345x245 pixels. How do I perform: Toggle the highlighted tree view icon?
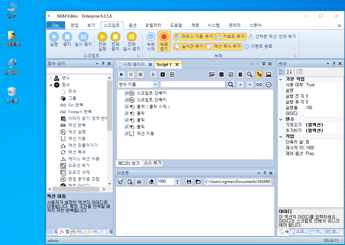pyautogui.click(x=259, y=74)
